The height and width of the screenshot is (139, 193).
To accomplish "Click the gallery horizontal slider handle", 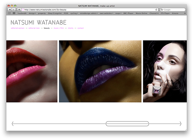I will (x=127, y=124).
